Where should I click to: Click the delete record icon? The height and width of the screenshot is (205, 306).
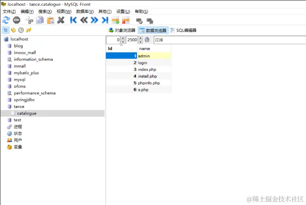point(126,20)
